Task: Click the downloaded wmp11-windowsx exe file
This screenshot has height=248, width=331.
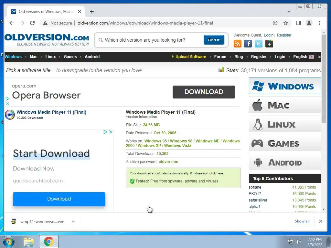Action: pos(38,222)
